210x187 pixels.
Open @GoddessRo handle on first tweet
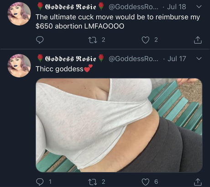(133, 7)
